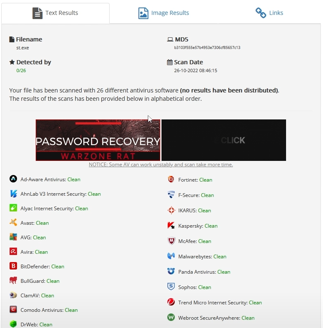Screen dimensions: 323x328
Task: Click the Fortinet icon
Action: [x=171, y=179]
